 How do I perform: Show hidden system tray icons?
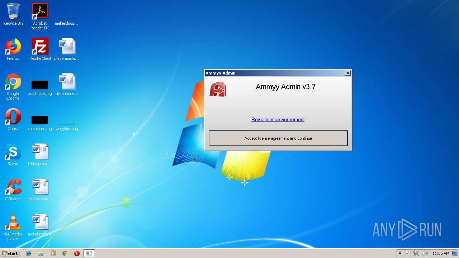[x=400, y=253]
